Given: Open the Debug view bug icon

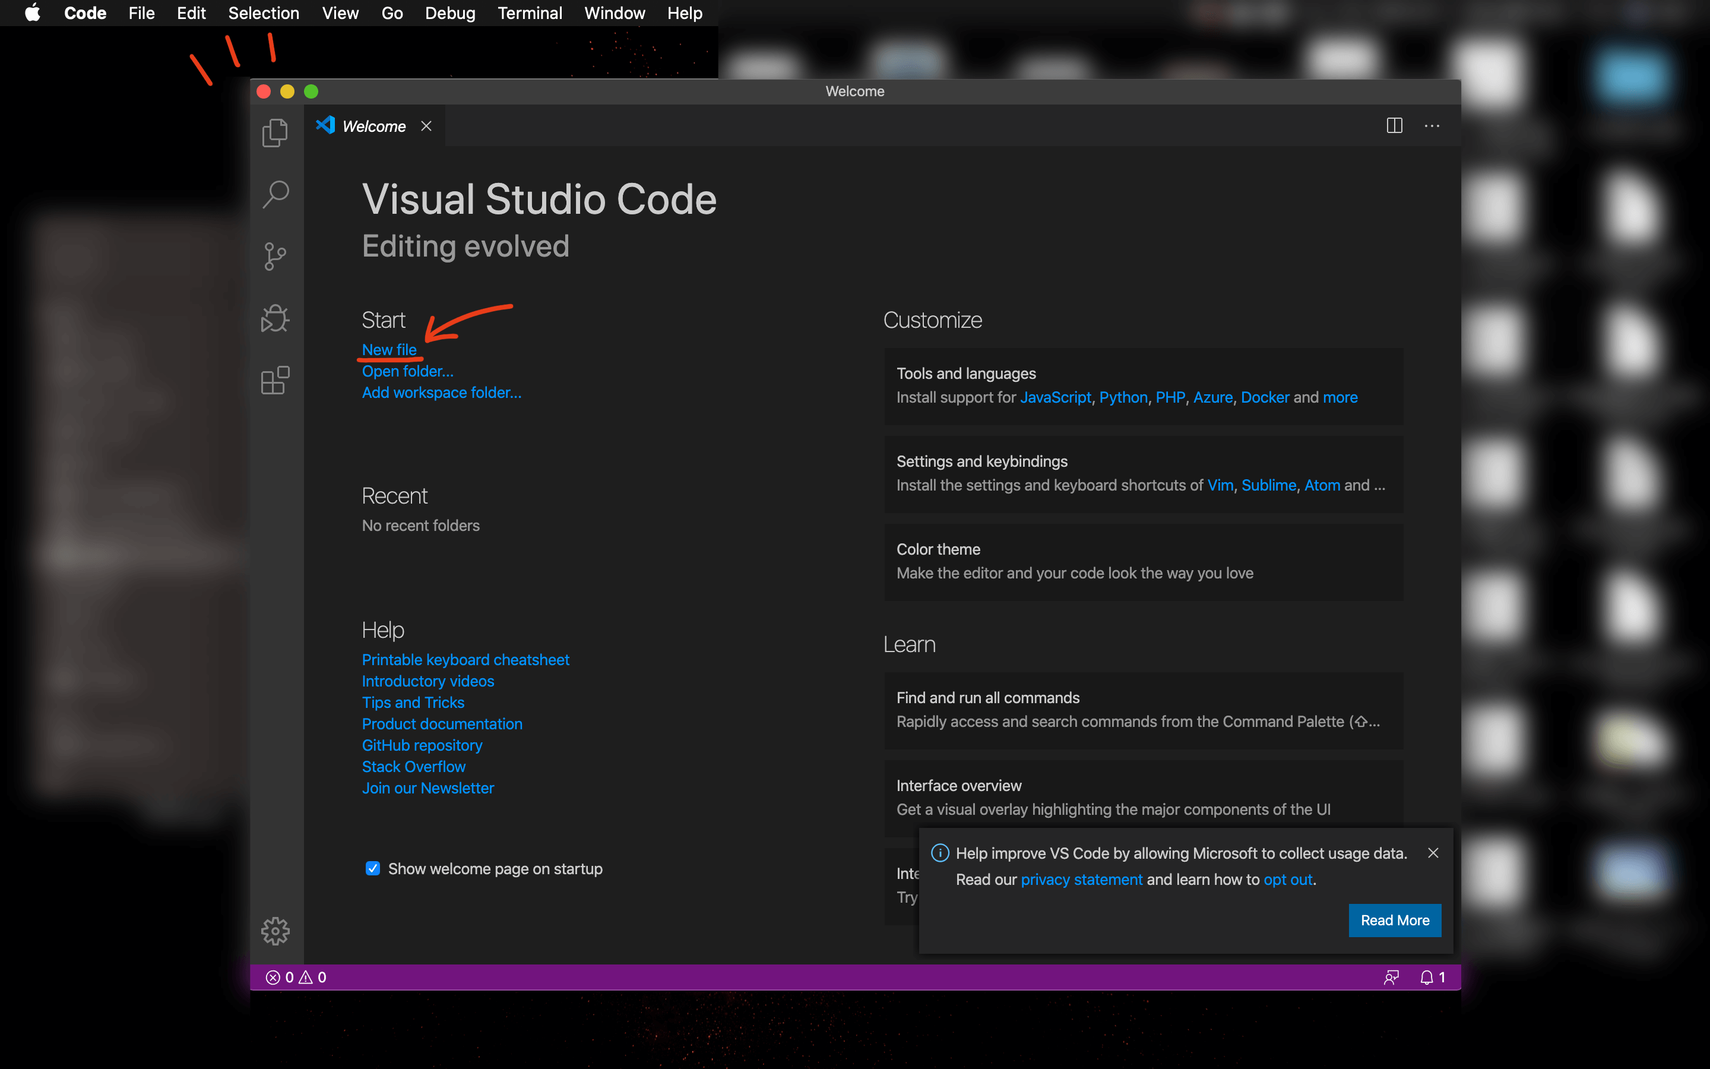Looking at the screenshot, I should pos(275,318).
